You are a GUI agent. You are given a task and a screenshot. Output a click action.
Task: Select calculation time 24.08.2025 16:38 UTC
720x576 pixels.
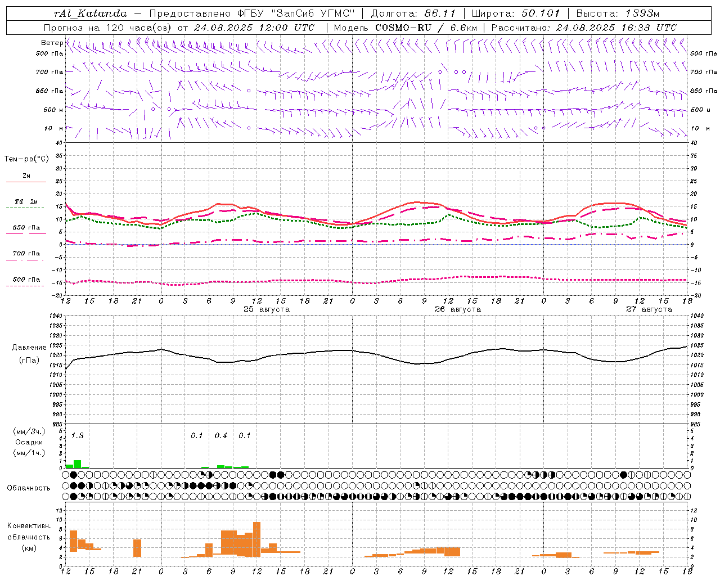(616, 28)
